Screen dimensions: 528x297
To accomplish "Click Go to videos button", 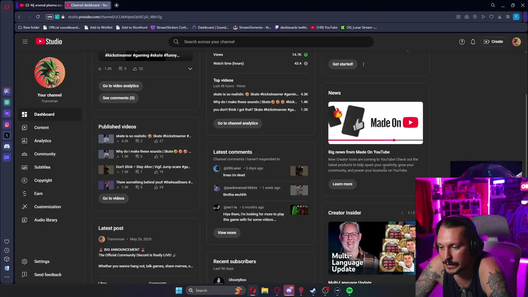I will tap(113, 198).
